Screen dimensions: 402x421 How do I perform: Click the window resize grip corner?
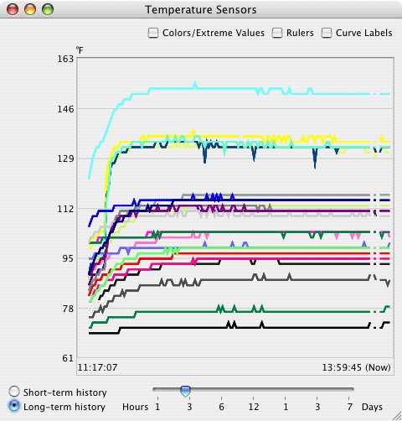[397, 416]
